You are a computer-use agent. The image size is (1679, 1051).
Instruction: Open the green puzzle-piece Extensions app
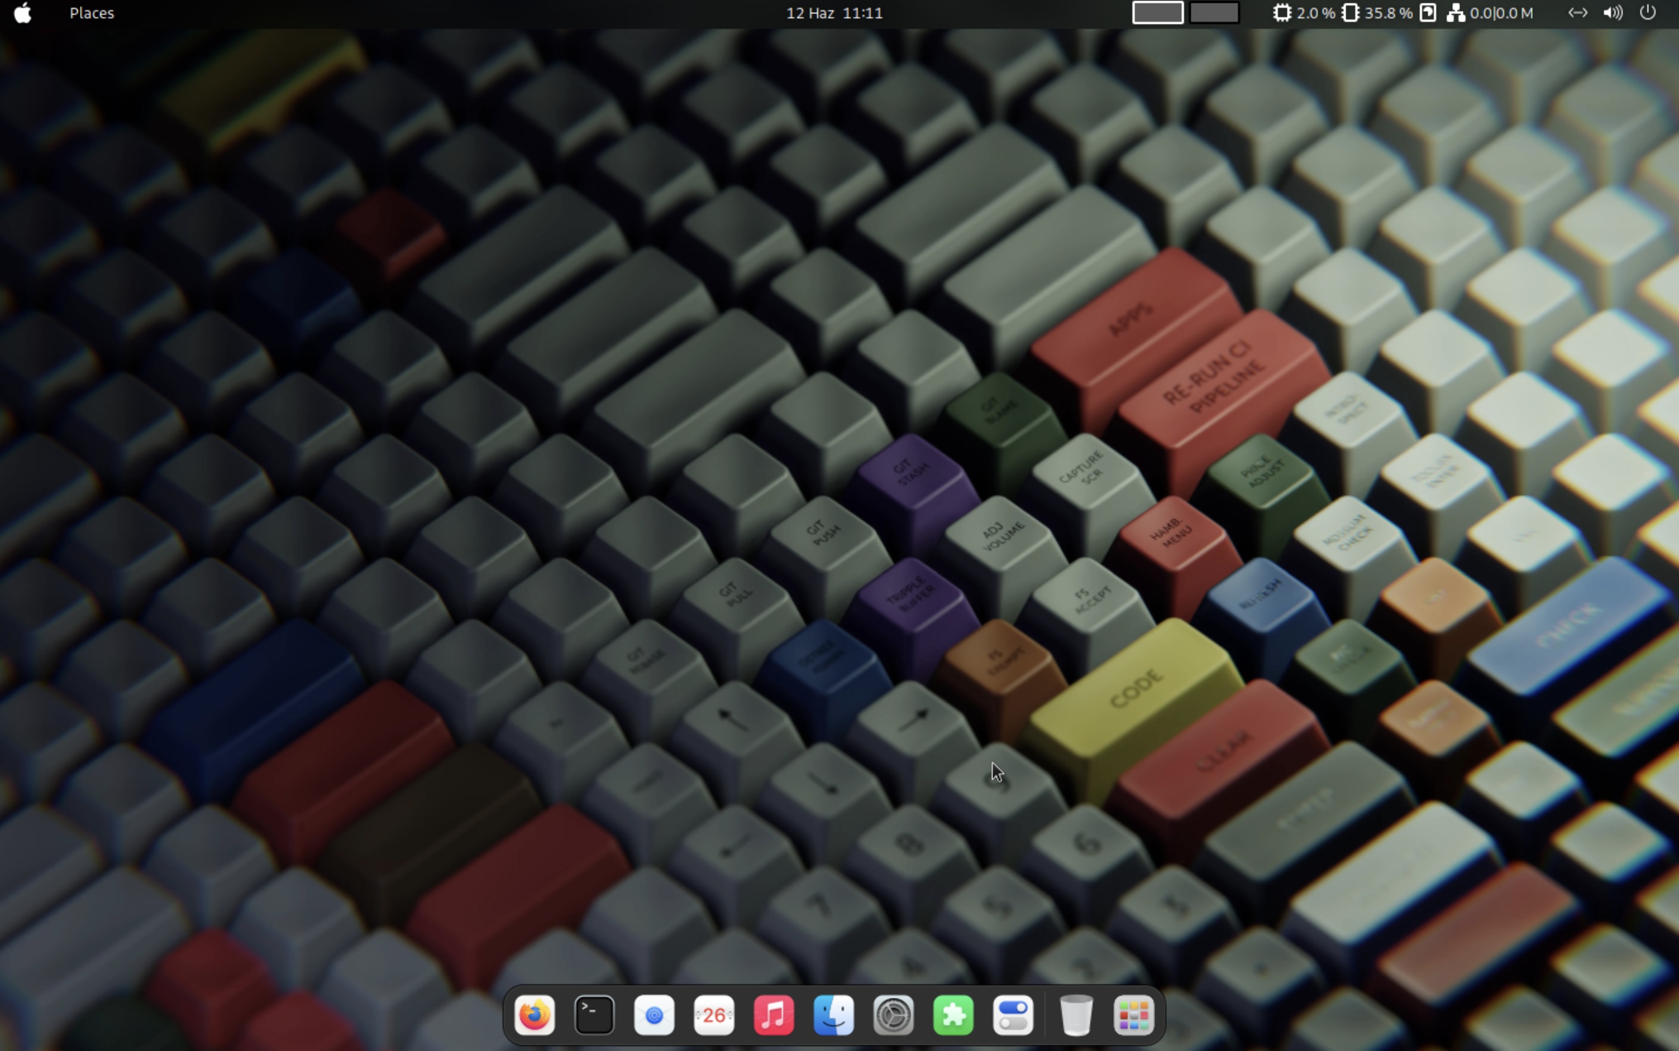click(953, 1015)
